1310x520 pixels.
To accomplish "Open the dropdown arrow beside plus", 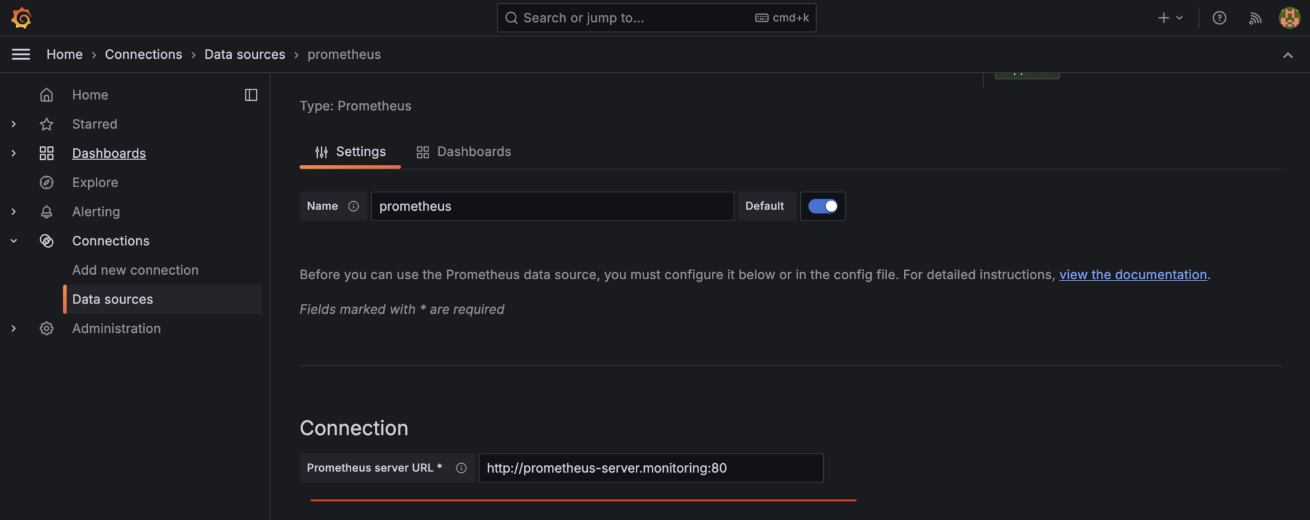I will point(1180,18).
